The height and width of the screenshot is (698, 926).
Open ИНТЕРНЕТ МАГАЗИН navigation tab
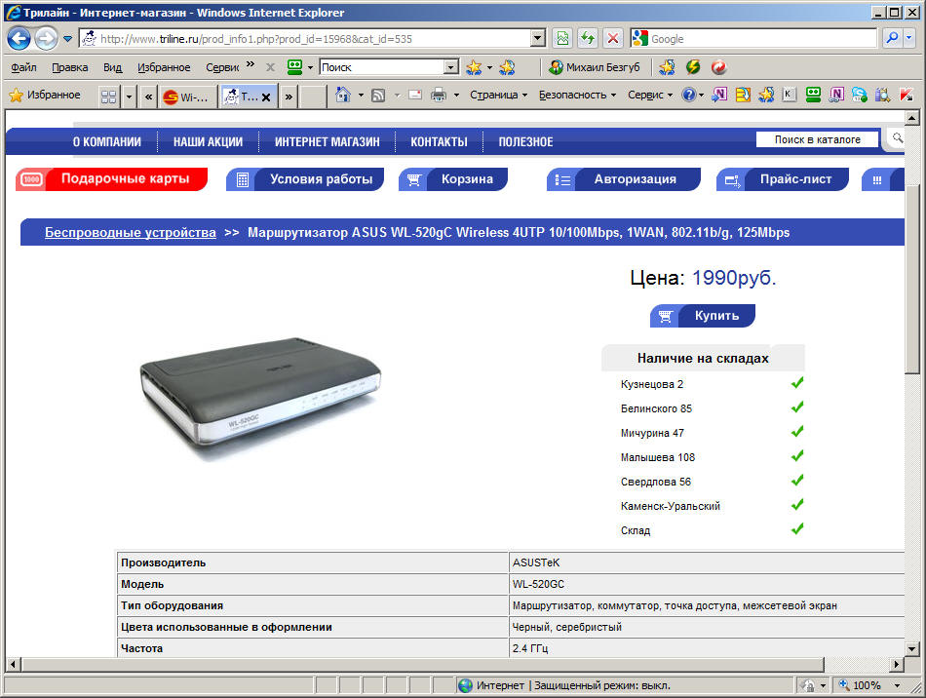coord(327,142)
